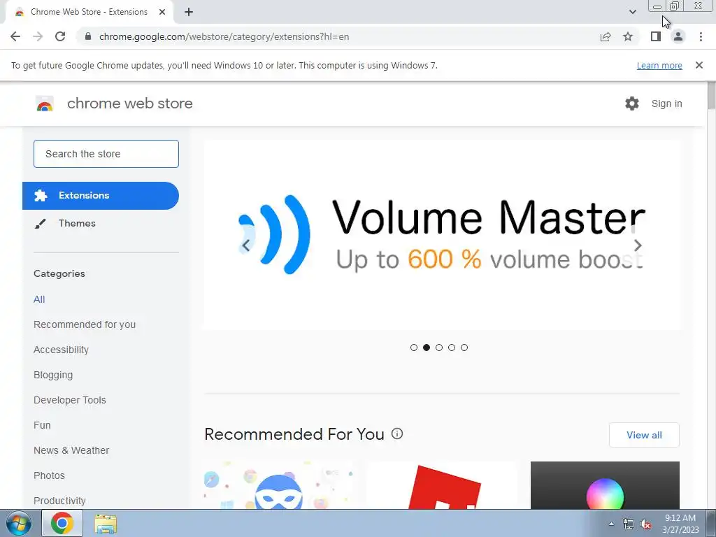The height and width of the screenshot is (537, 716).
Task: Open the color wheel extension card
Action: pyautogui.click(x=605, y=485)
